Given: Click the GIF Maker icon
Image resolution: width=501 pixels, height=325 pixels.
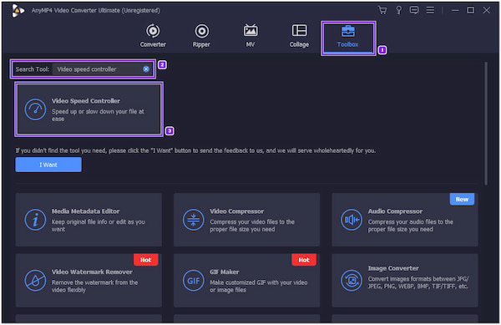Looking at the screenshot, I should [x=194, y=281].
